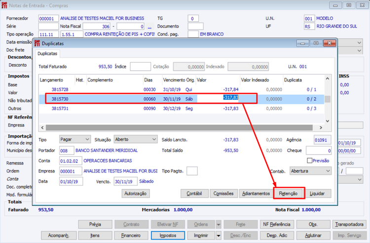Click the Cheque input field

pyautogui.click(x=319, y=151)
